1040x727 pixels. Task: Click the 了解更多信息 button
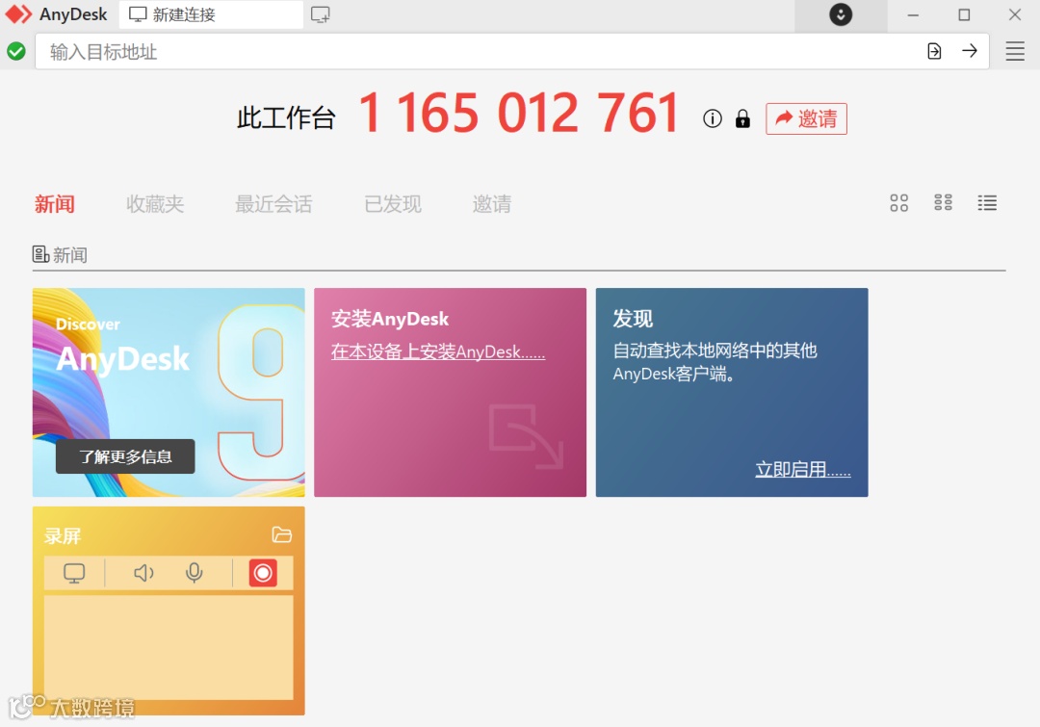(125, 456)
